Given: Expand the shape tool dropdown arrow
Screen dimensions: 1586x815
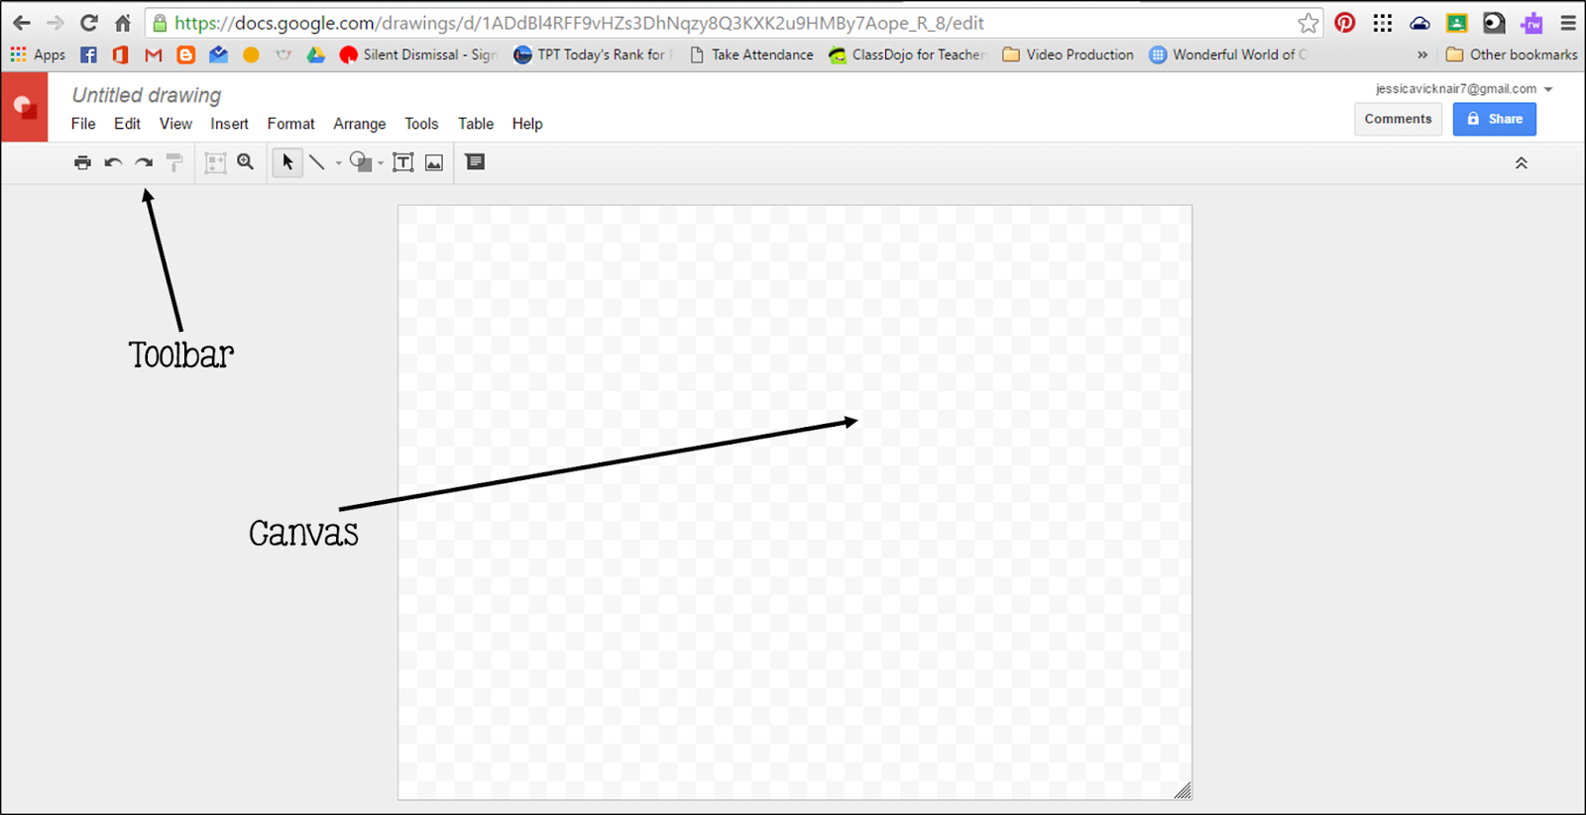Looking at the screenshot, I should (x=381, y=163).
